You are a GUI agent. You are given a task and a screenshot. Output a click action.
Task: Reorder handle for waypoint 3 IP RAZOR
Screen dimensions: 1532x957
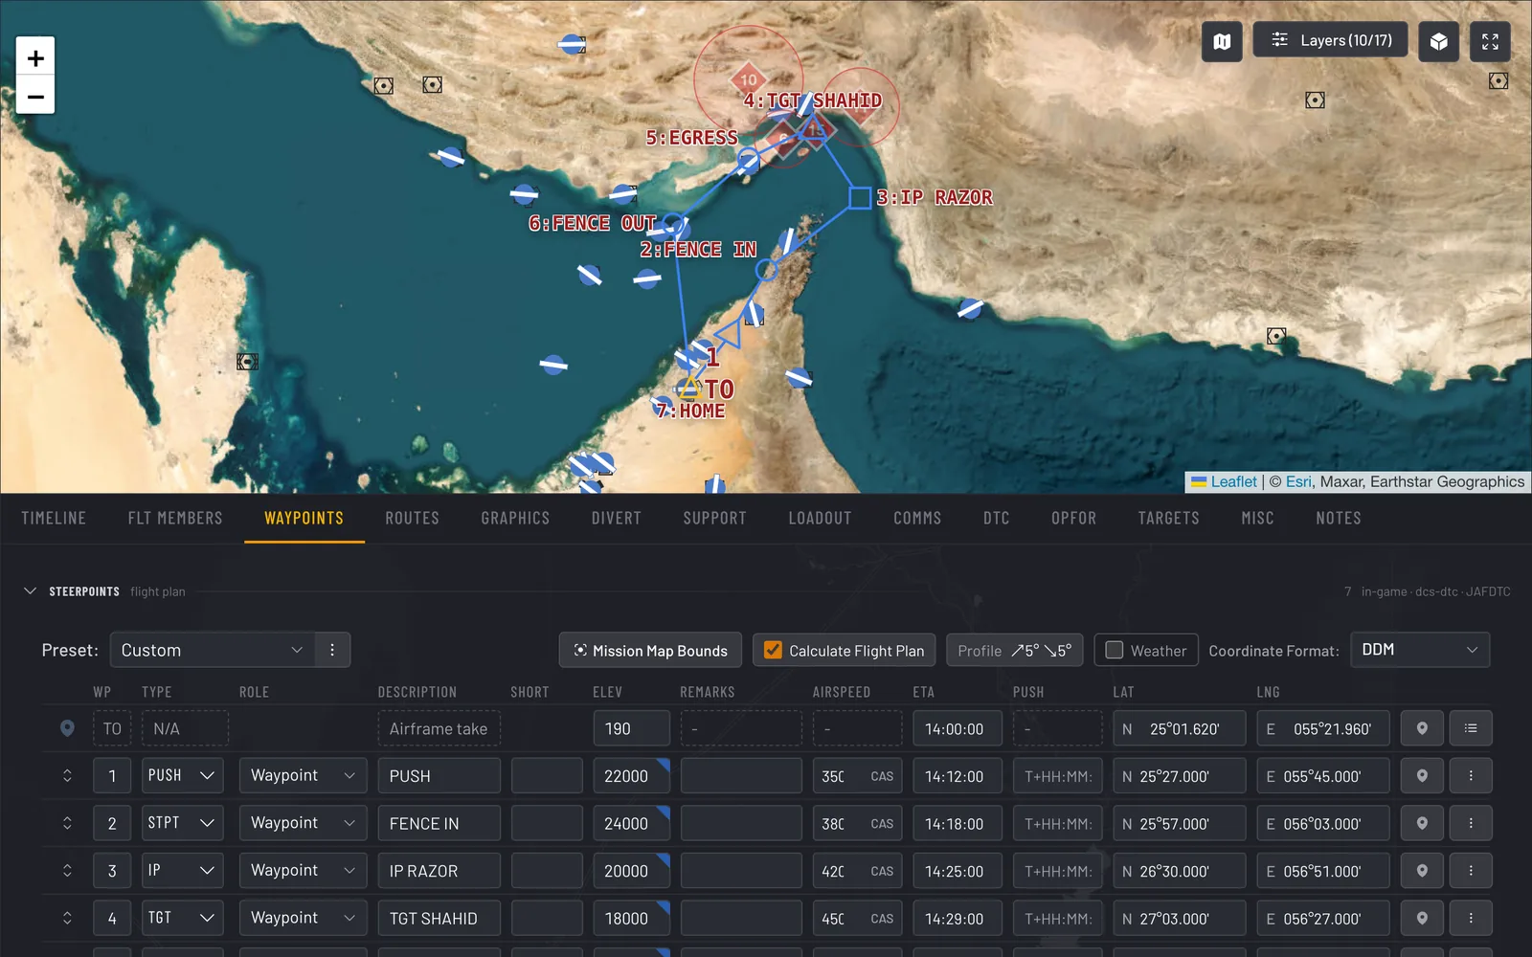[x=67, y=871]
